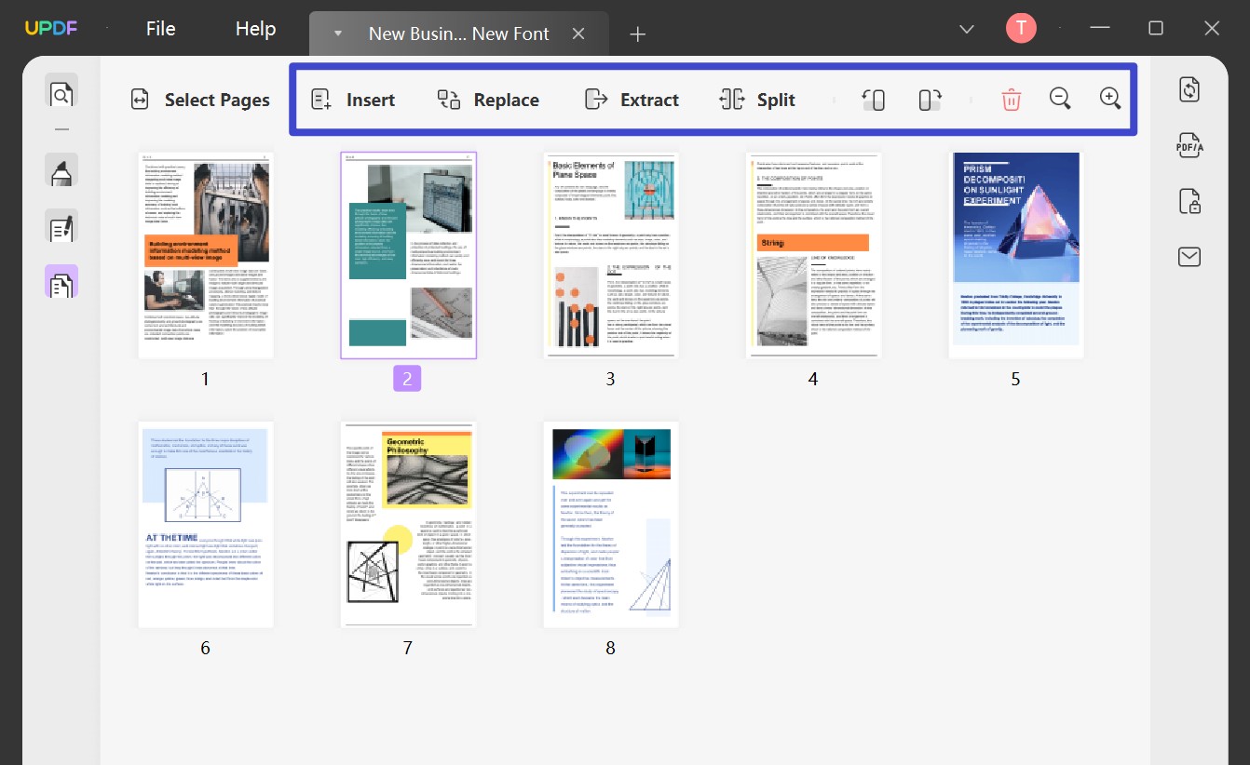1250x765 pixels.
Task: Click the Select Pages button
Action: [x=200, y=100]
